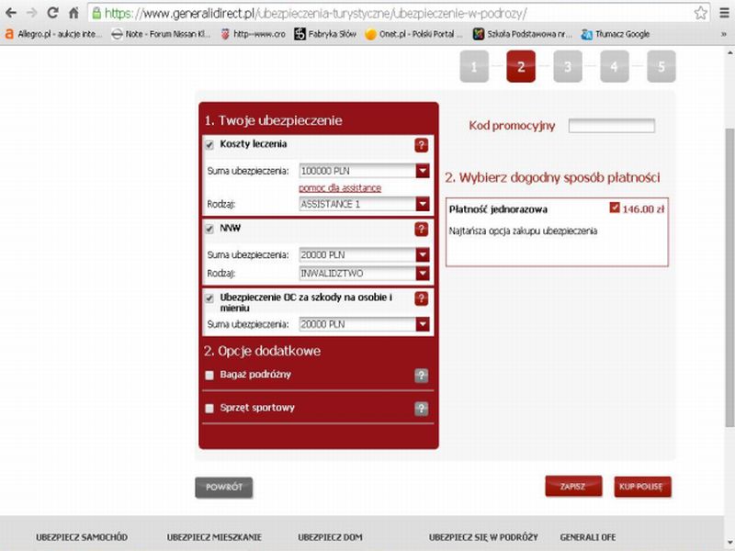
Task: Click the help icon next to Koszty leczenia
Action: (422, 145)
